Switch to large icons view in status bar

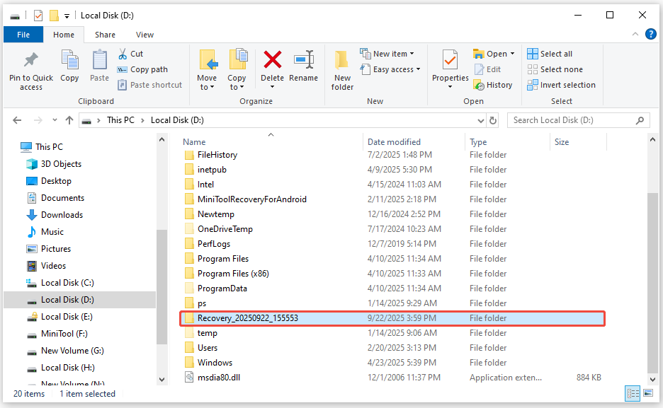(x=648, y=394)
